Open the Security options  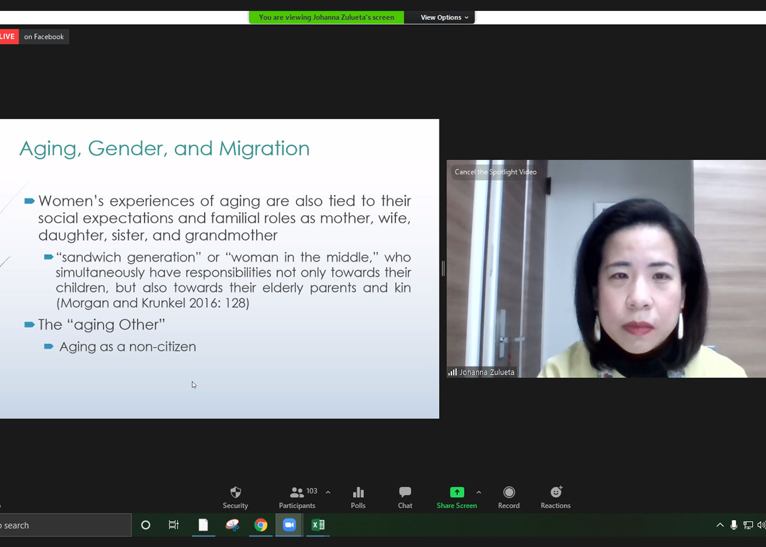(235, 497)
